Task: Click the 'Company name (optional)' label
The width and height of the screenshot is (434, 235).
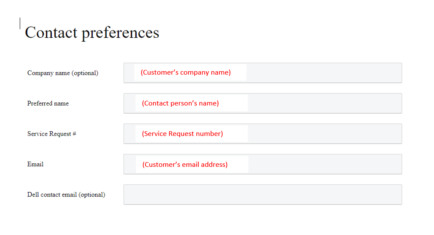Action: pos(63,73)
